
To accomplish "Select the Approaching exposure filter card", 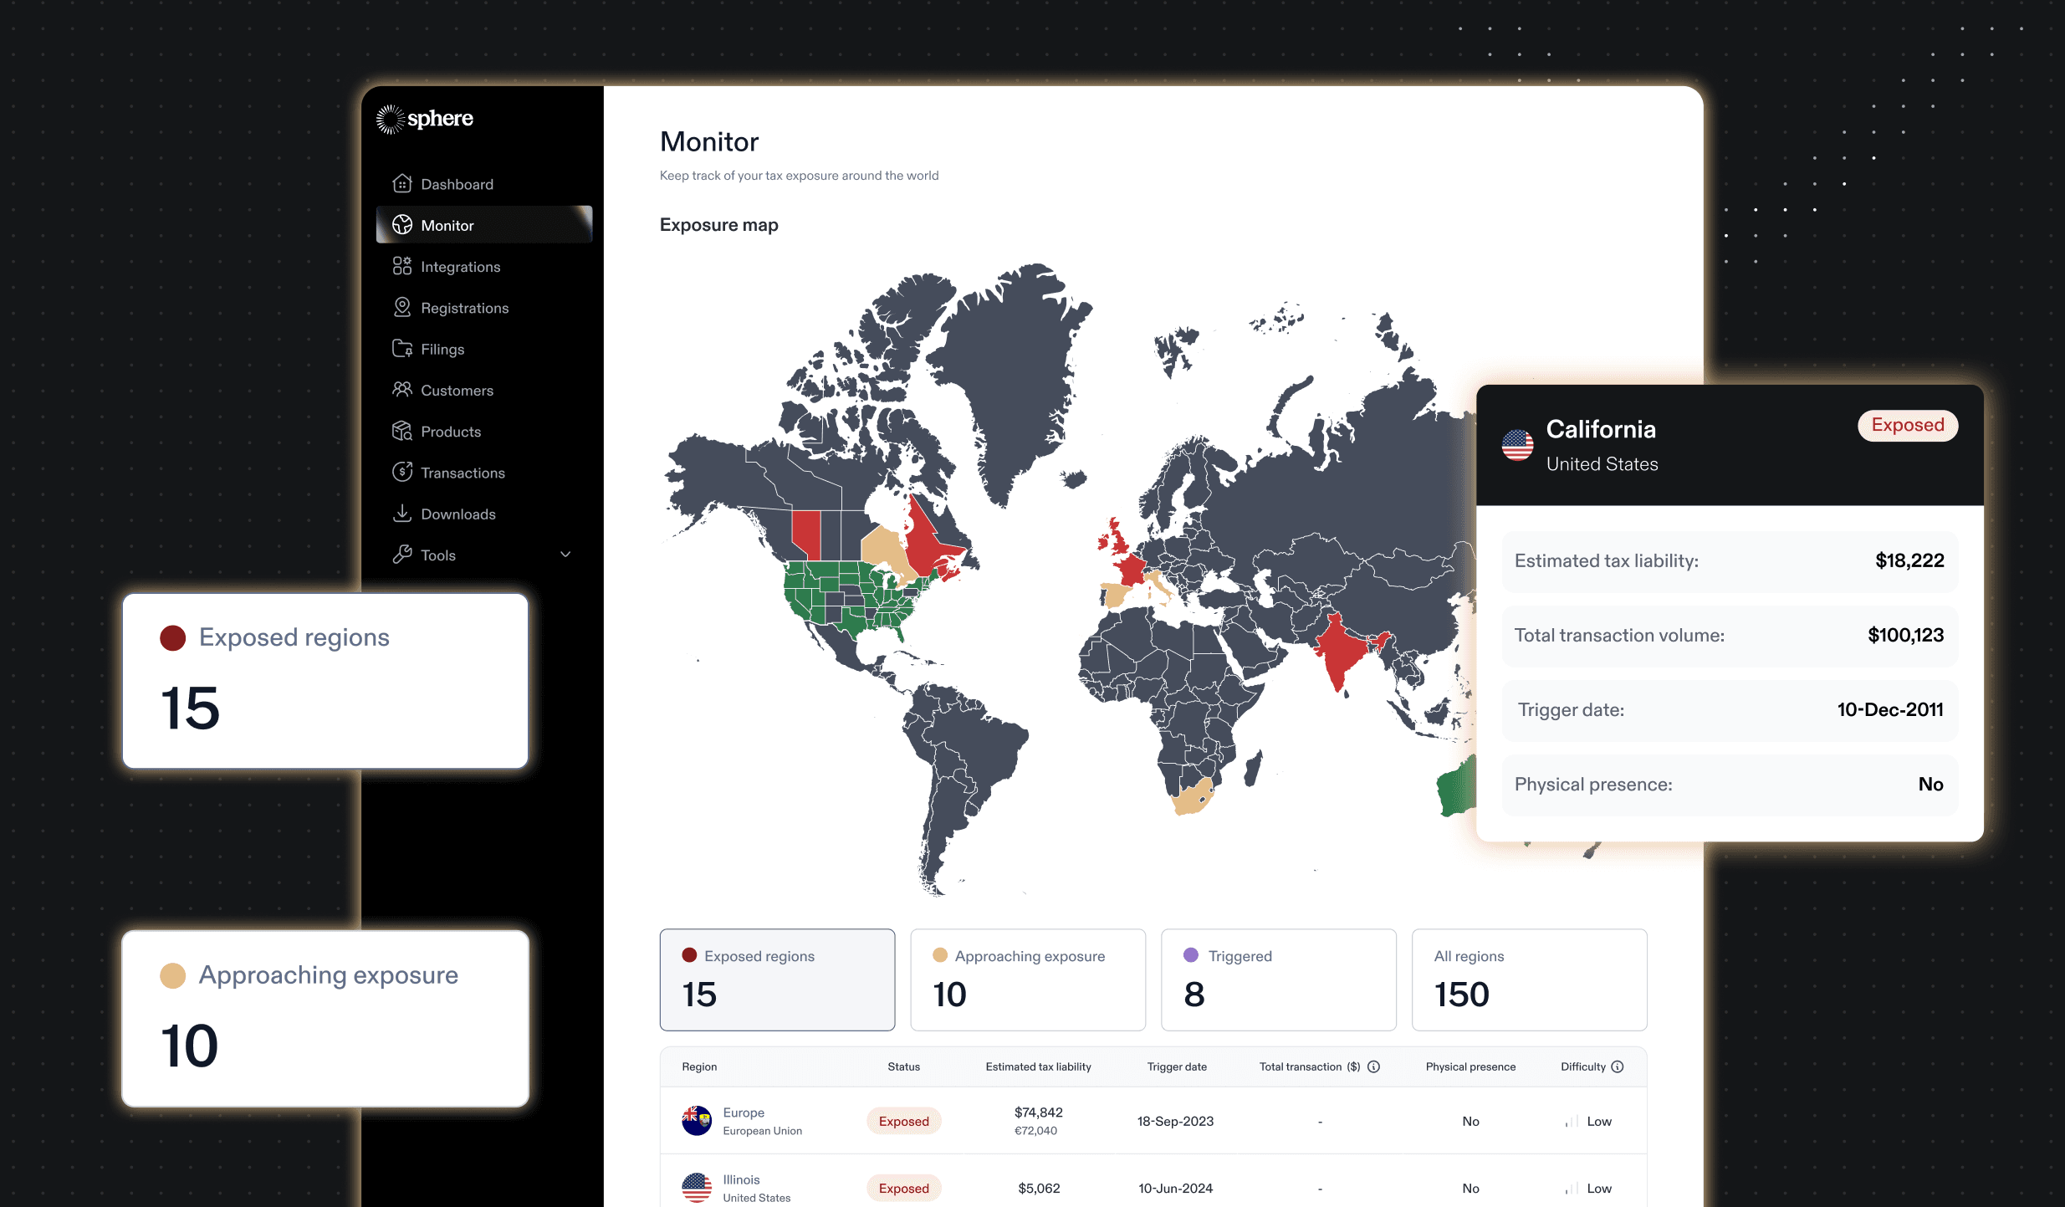I will [1027, 979].
